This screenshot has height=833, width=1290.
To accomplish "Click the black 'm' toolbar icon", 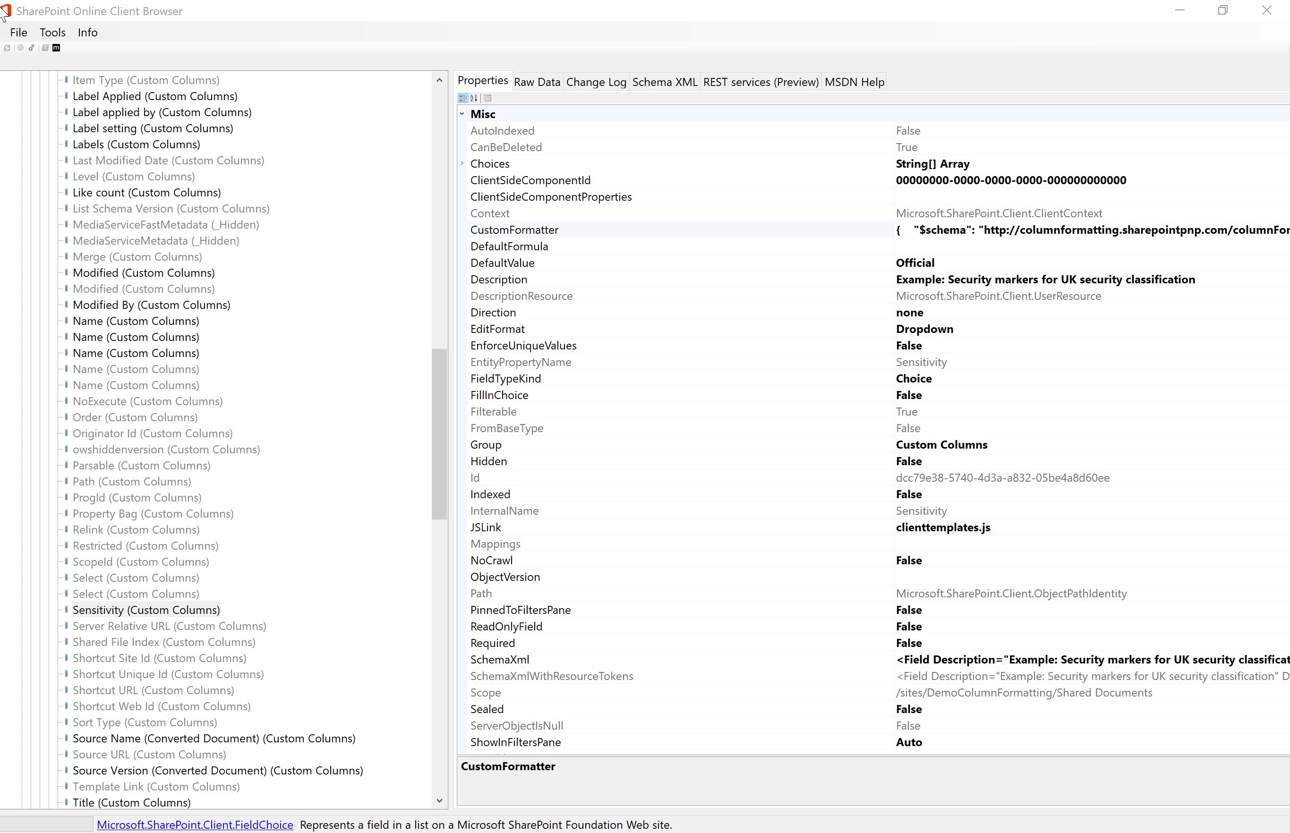I will tap(56, 48).
